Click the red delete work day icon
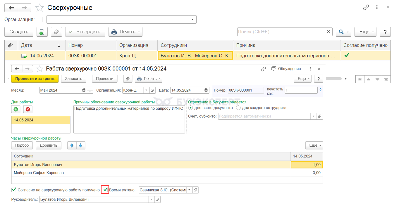 tap(28, 109)
